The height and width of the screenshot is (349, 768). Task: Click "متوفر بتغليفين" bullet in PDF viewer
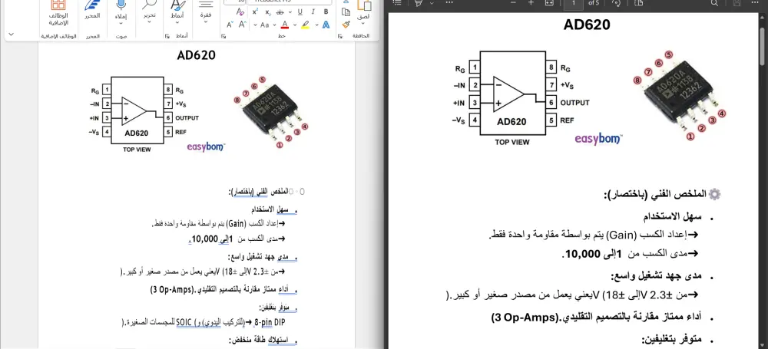coord(671,339)
